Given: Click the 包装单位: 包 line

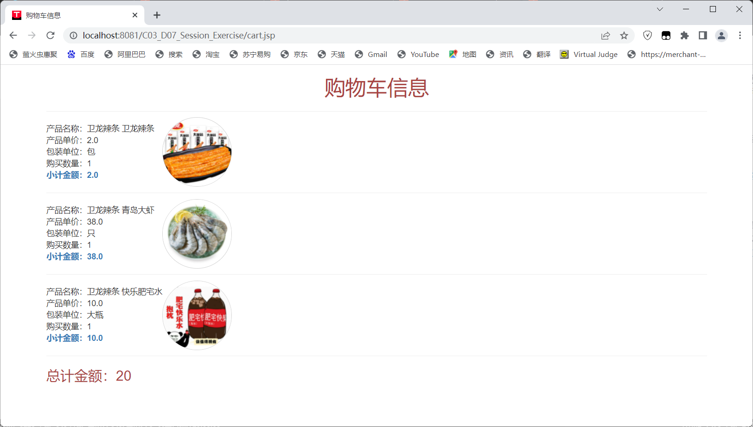Looking at the screenshot, I should pyautogui.click(x=71, y=151).
